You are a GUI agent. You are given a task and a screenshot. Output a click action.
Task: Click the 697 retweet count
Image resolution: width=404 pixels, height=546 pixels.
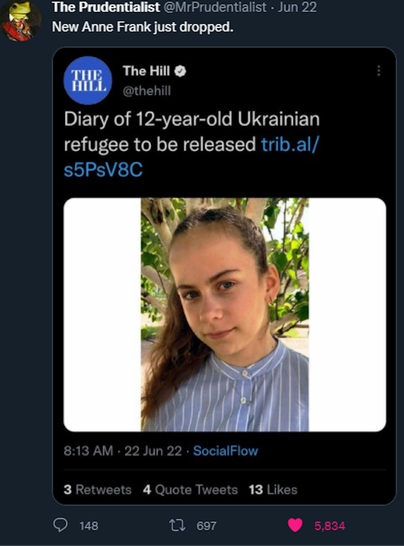coord(206,526)
